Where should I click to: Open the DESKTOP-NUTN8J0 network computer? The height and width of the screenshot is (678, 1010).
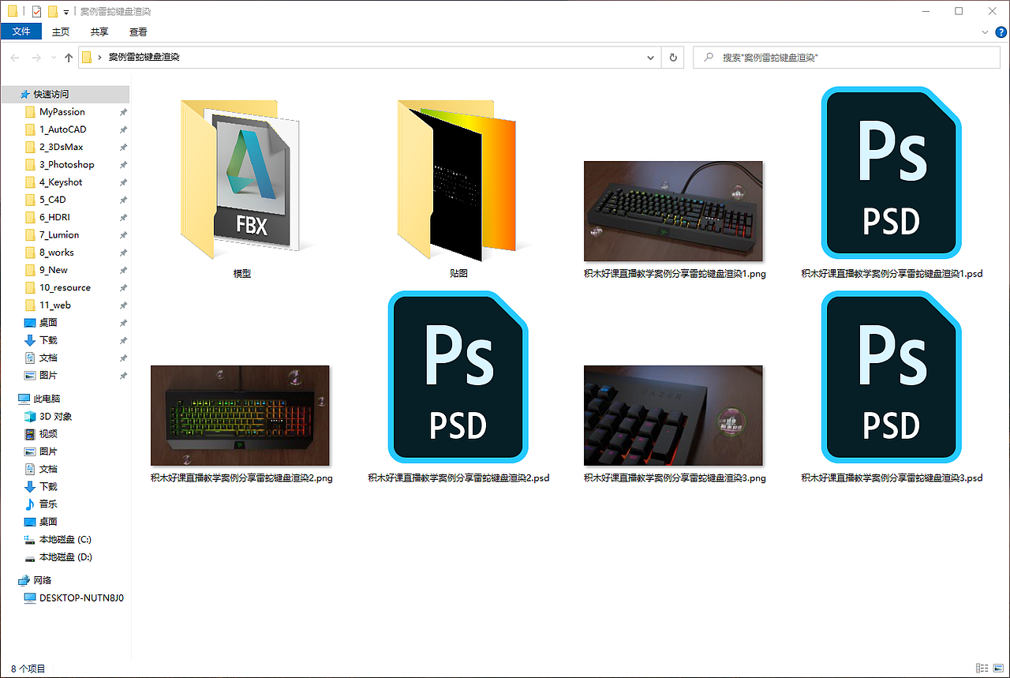(x=81, y=598)
